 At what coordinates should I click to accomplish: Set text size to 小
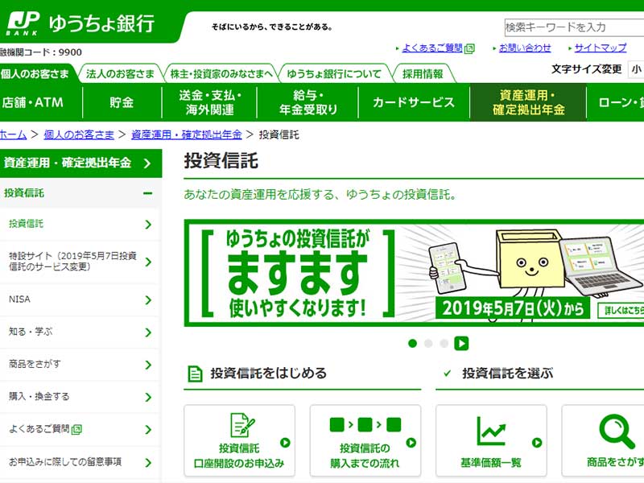(636, 69)
